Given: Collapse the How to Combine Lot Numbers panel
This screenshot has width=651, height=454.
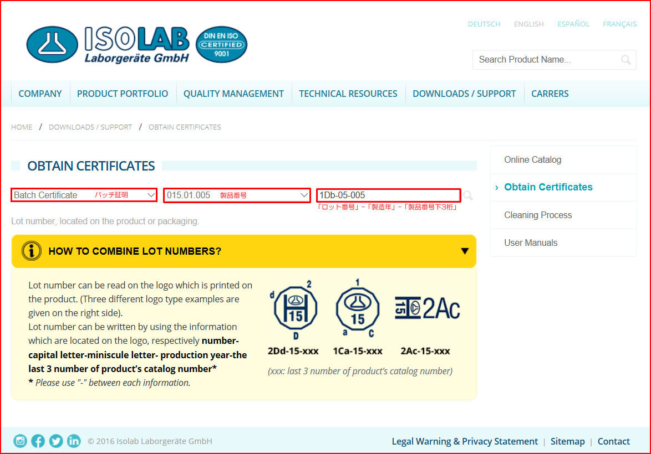Looking at the screenshot, I should tap(465, 251).
